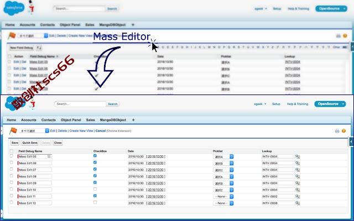Switch to Home tab in lower page

pos(11,120)
